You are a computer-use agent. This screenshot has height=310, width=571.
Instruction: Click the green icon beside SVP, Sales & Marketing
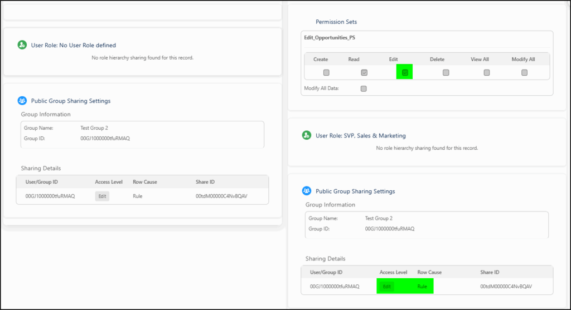tap(306, 135)
